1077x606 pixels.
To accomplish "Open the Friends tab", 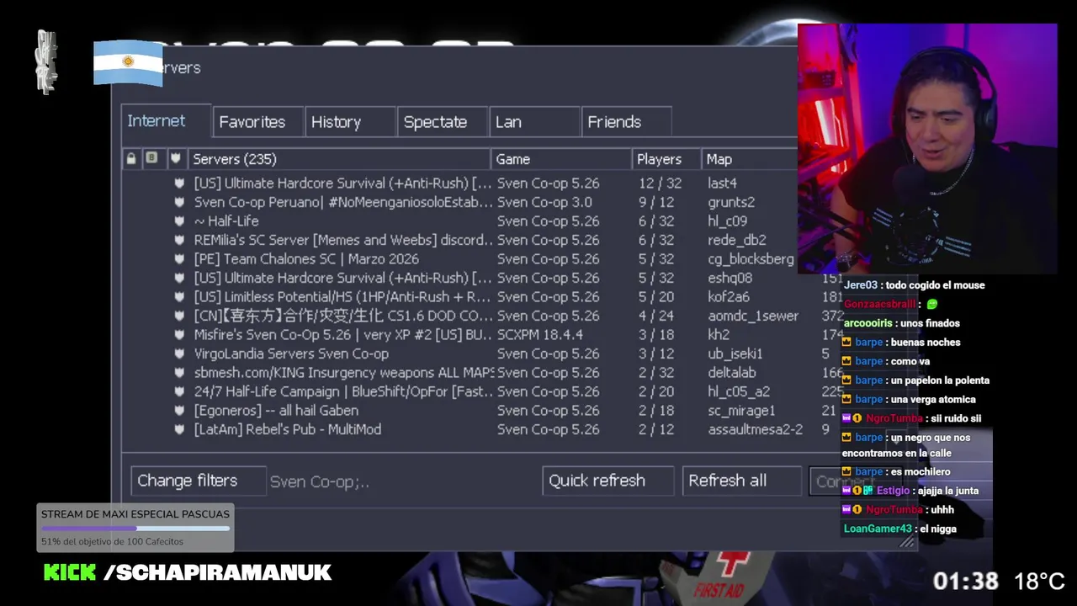I will tap(627, 122).
